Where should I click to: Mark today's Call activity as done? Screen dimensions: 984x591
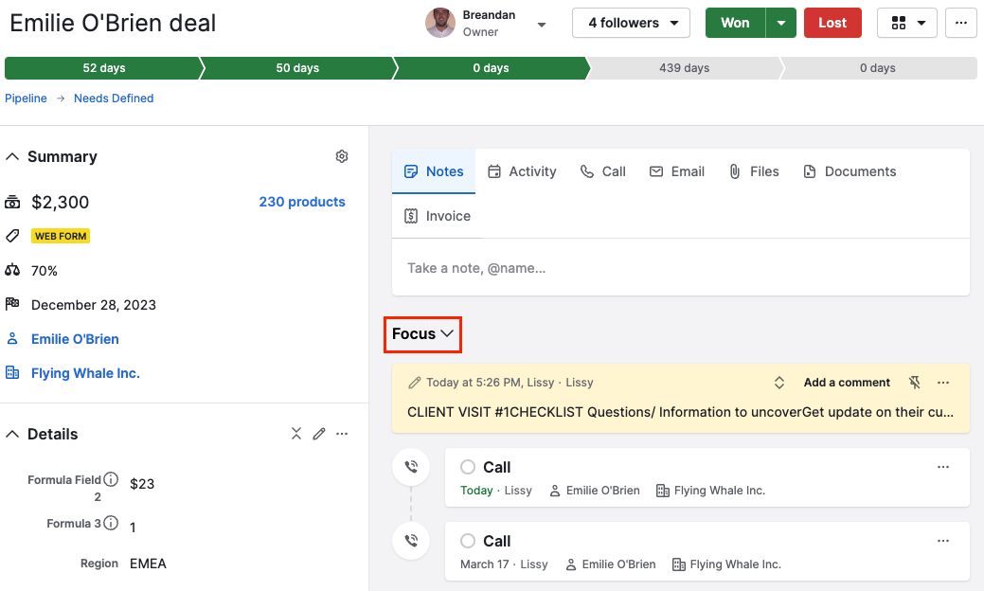pyautogui.click(x=467, y=467)
